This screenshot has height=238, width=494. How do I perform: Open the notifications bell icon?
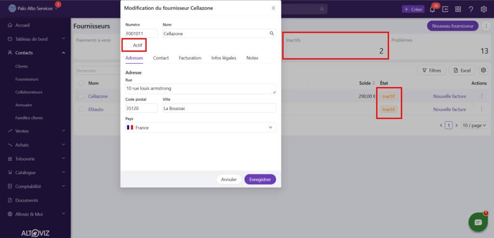pos(432,9)
